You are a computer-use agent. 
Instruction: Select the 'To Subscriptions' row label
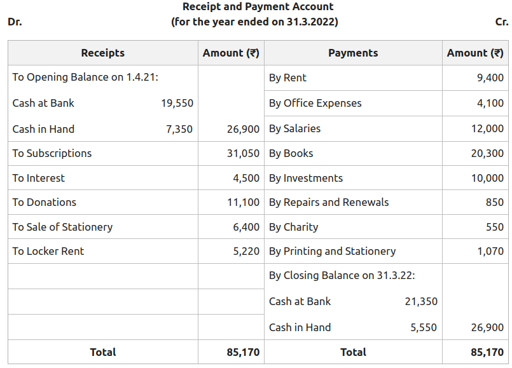pyautogui.click(x=52, y=153)
